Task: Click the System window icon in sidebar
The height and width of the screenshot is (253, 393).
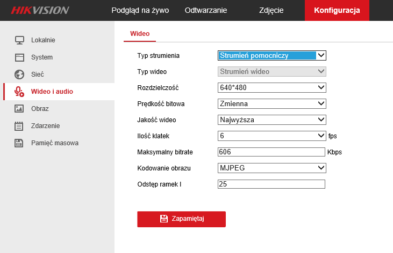Action: tap(19, 57)
